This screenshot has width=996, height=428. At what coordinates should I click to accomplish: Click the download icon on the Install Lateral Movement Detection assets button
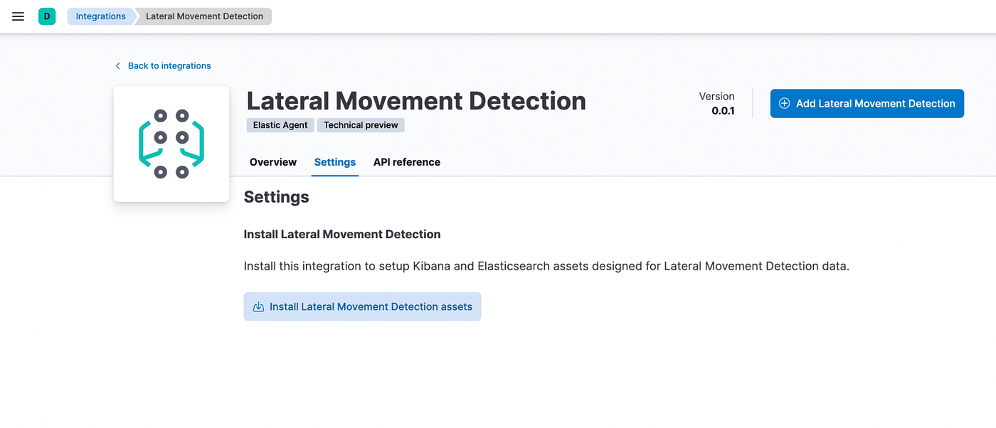[x=259, y=307]
